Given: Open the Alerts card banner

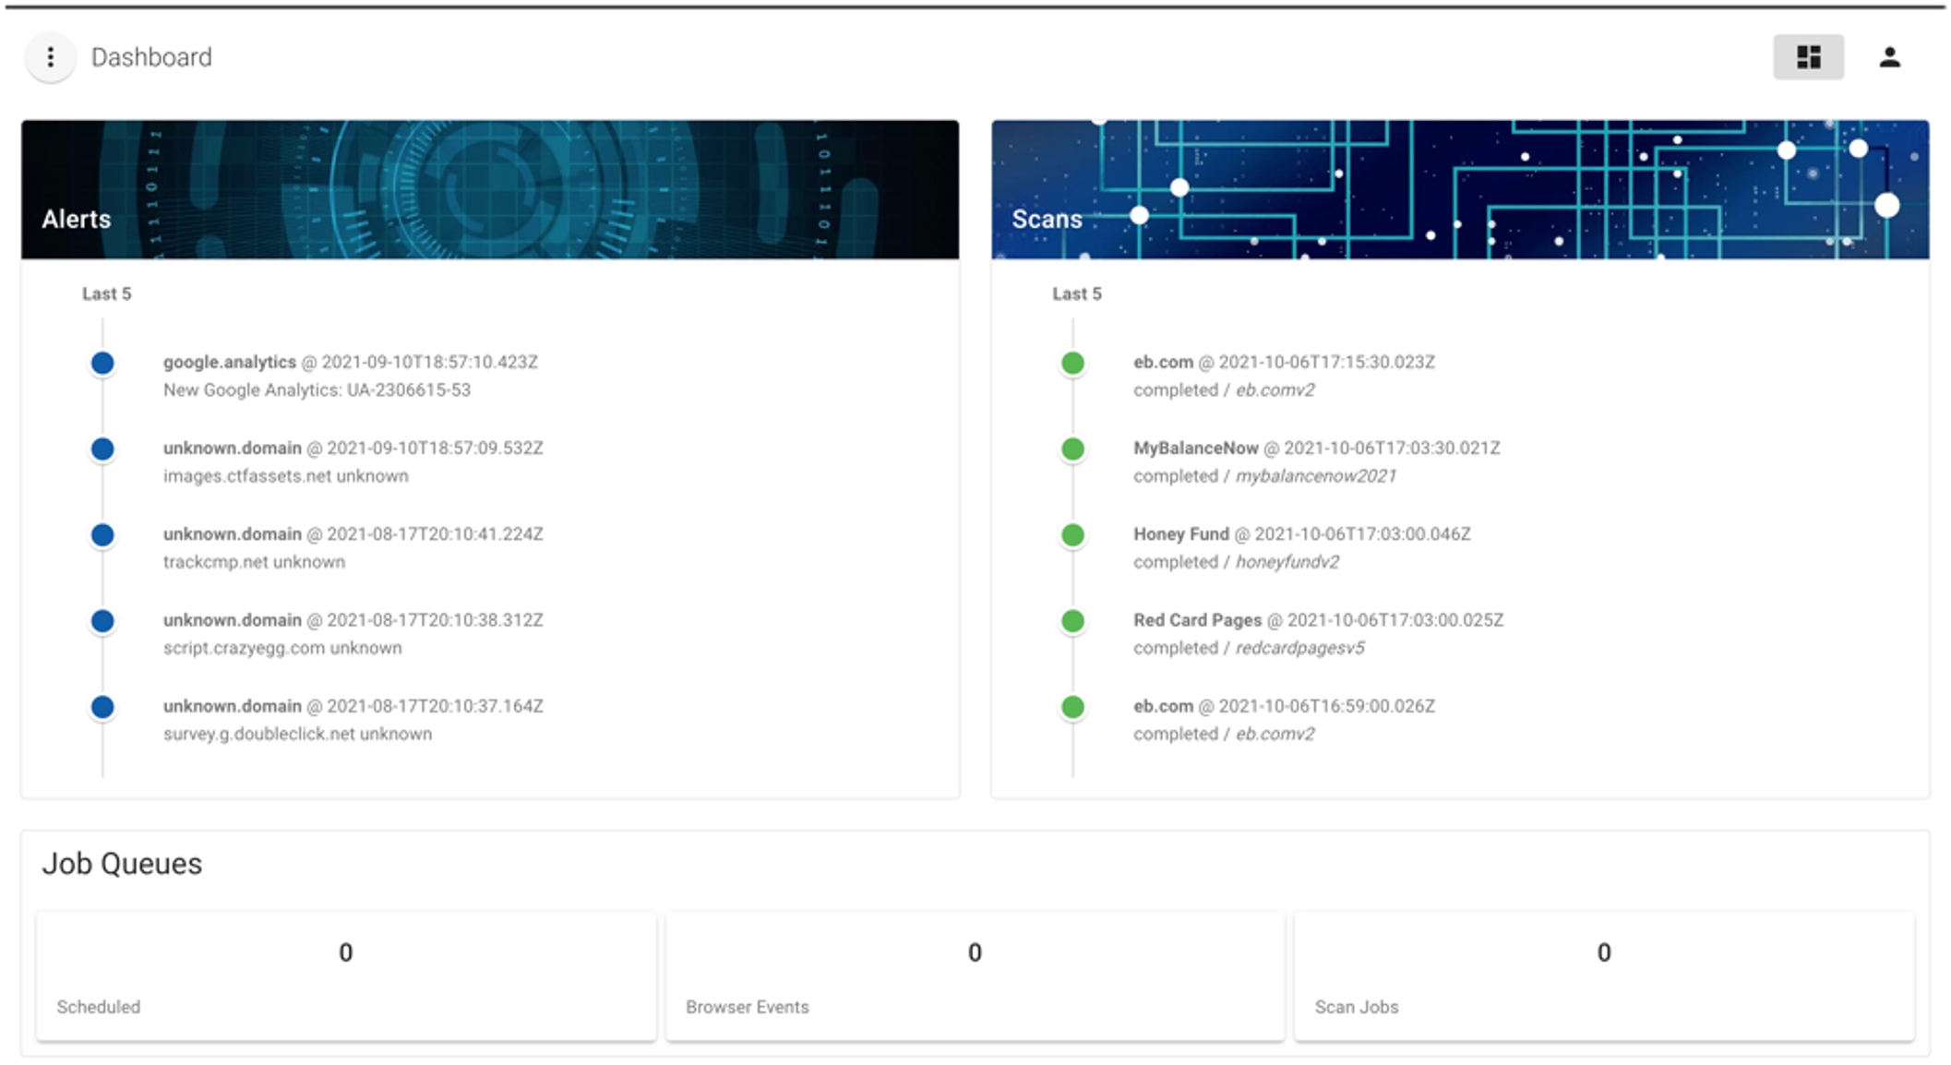Looking at the screenshot, I should point(490,189).
